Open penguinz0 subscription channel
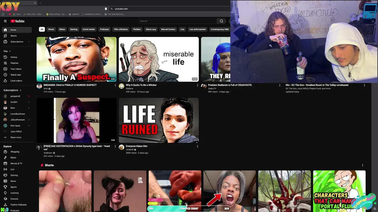This screenshot has height=212, width=378. [17, 96]
